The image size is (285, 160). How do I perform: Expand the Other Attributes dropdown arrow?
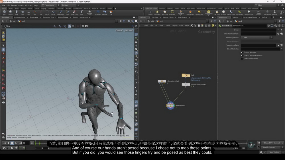coord(282,49)
